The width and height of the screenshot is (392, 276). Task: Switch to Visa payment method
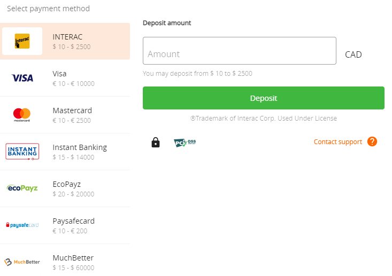[x=65, y=78]
